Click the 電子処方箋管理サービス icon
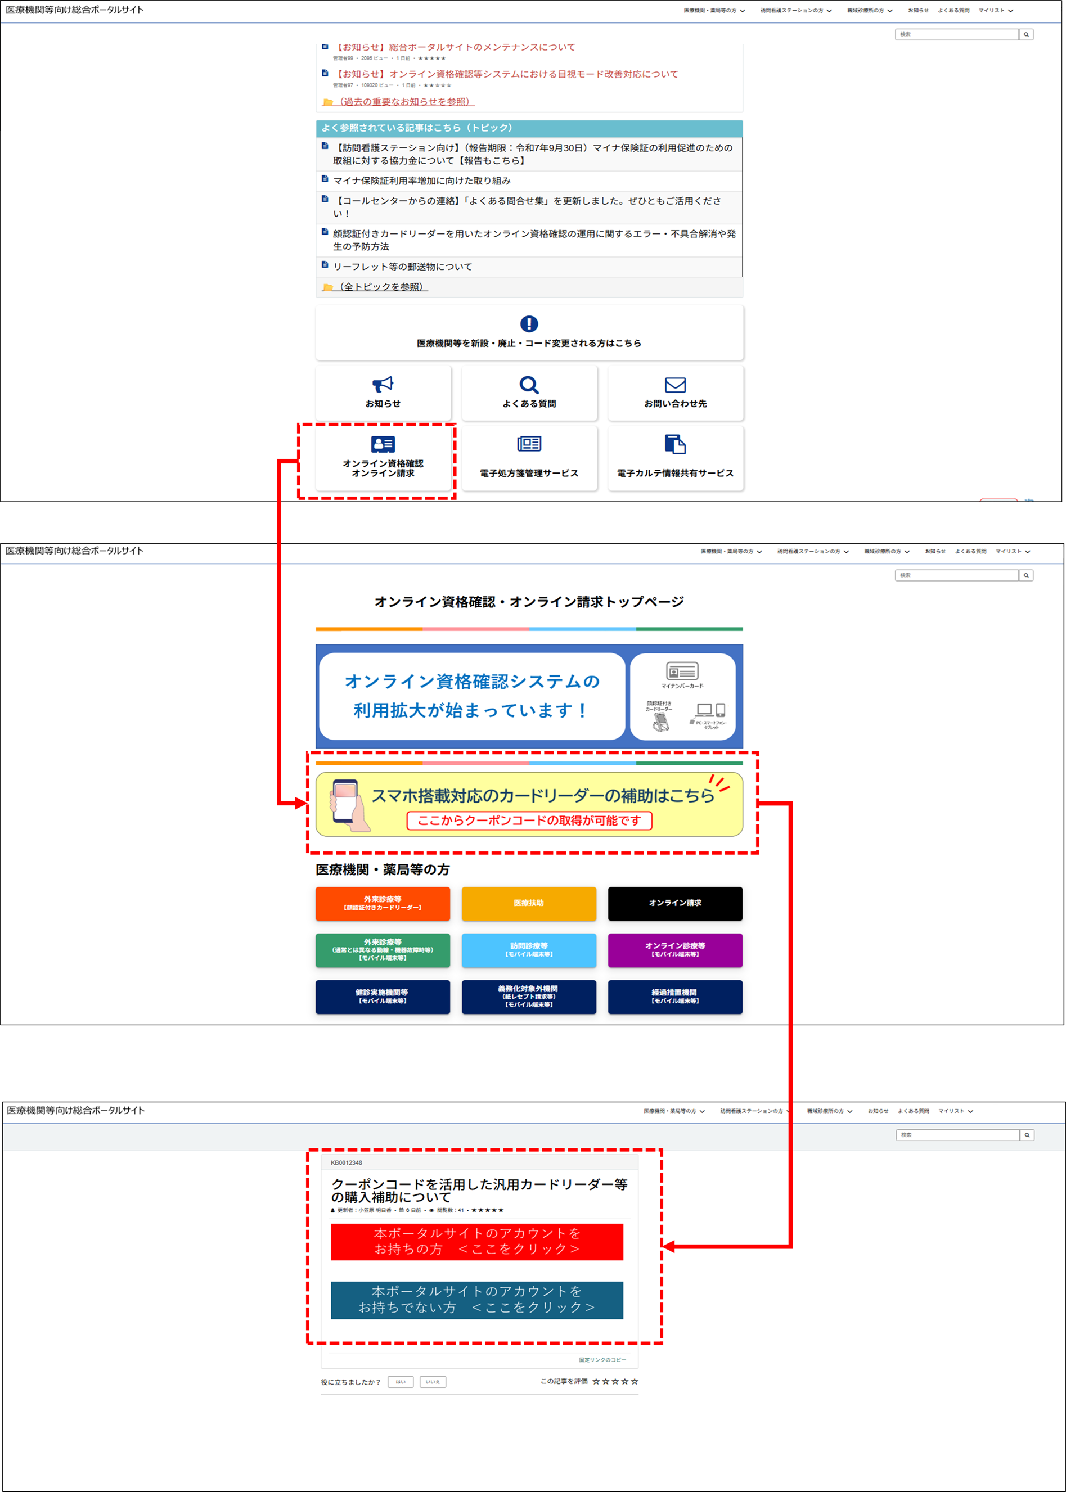Image resolution: width=1066 pixels, height=1492 pixels. tap(528, 444)
